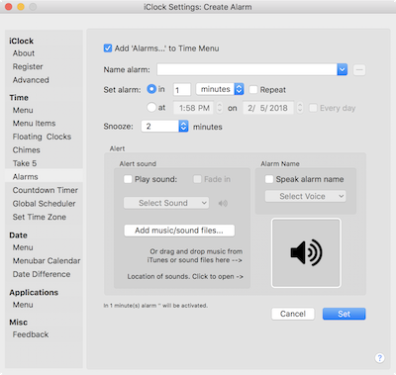The height and width of the screenshot is (375, 396).
Task: Click the Set button
Action: coord(344,314)
